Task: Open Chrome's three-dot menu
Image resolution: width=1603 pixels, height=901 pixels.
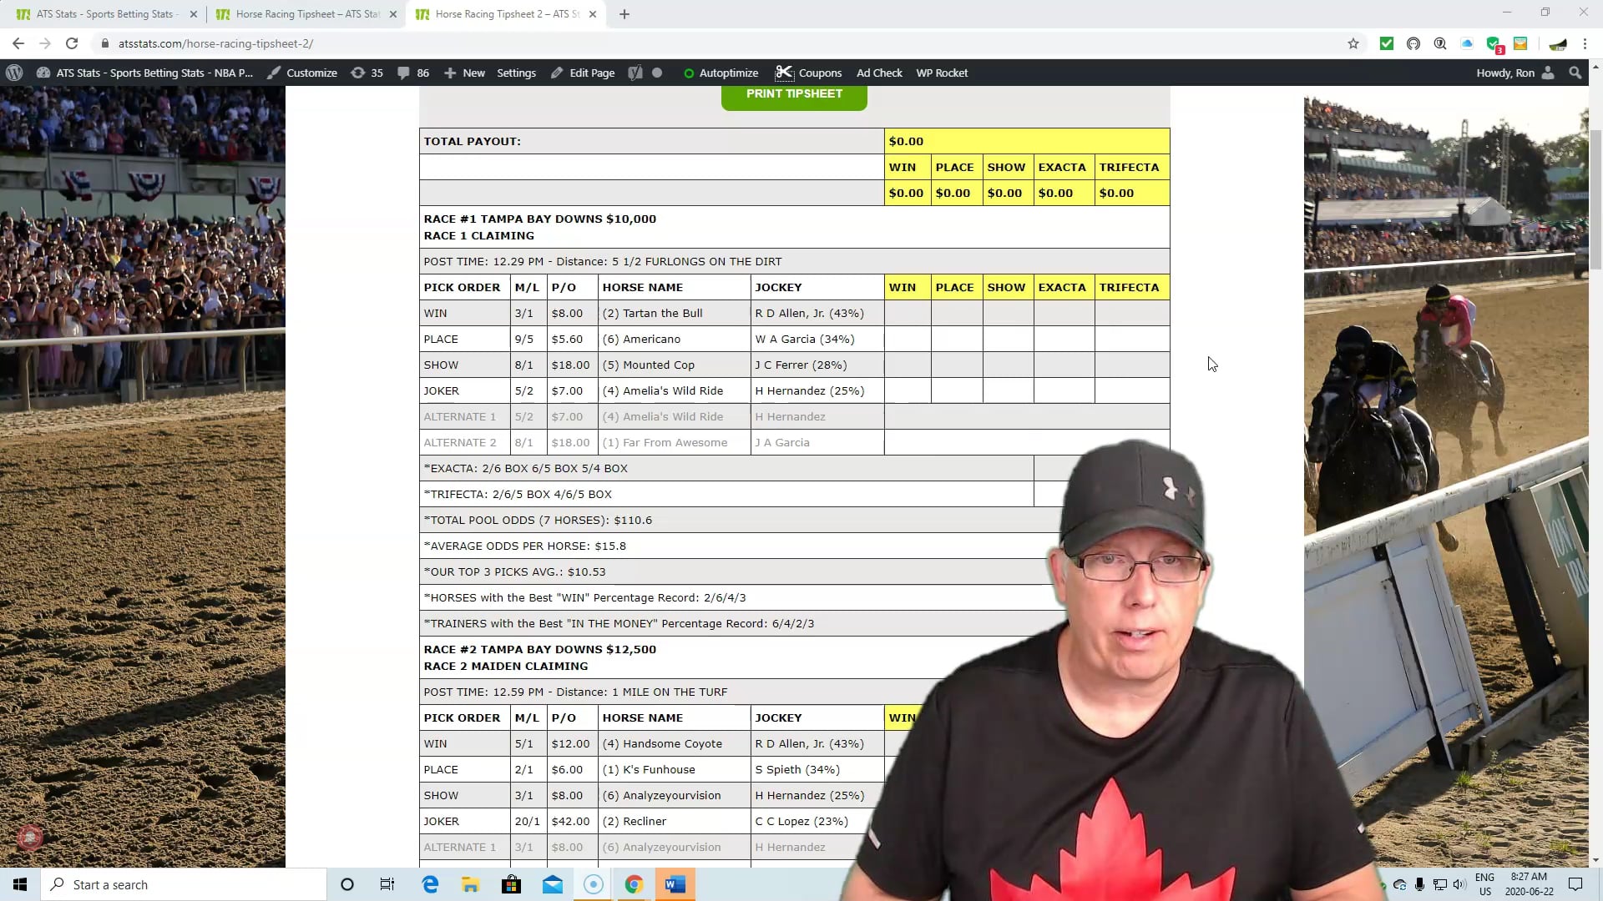Action: tap(1585, 43)
